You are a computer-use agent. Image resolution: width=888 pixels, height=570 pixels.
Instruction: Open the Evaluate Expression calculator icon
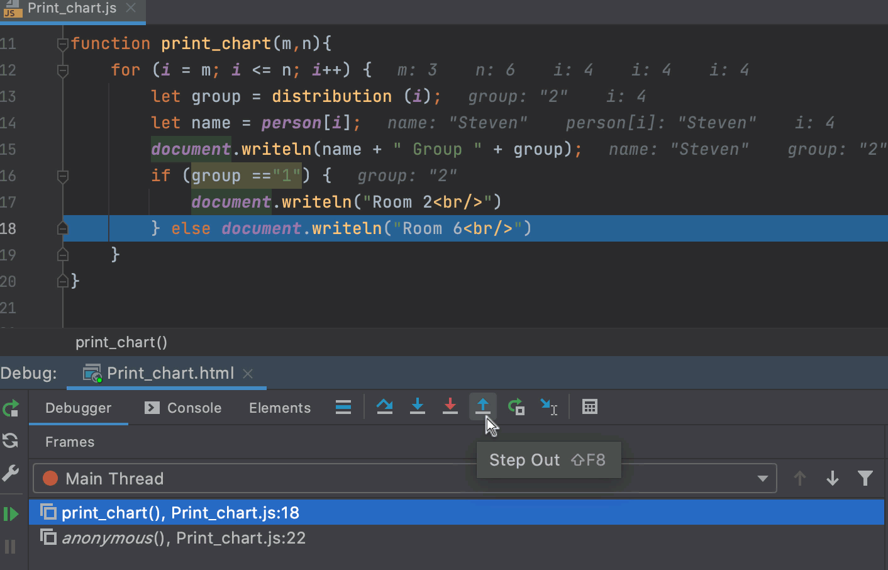pyautogui.click(x=590, y=407)
